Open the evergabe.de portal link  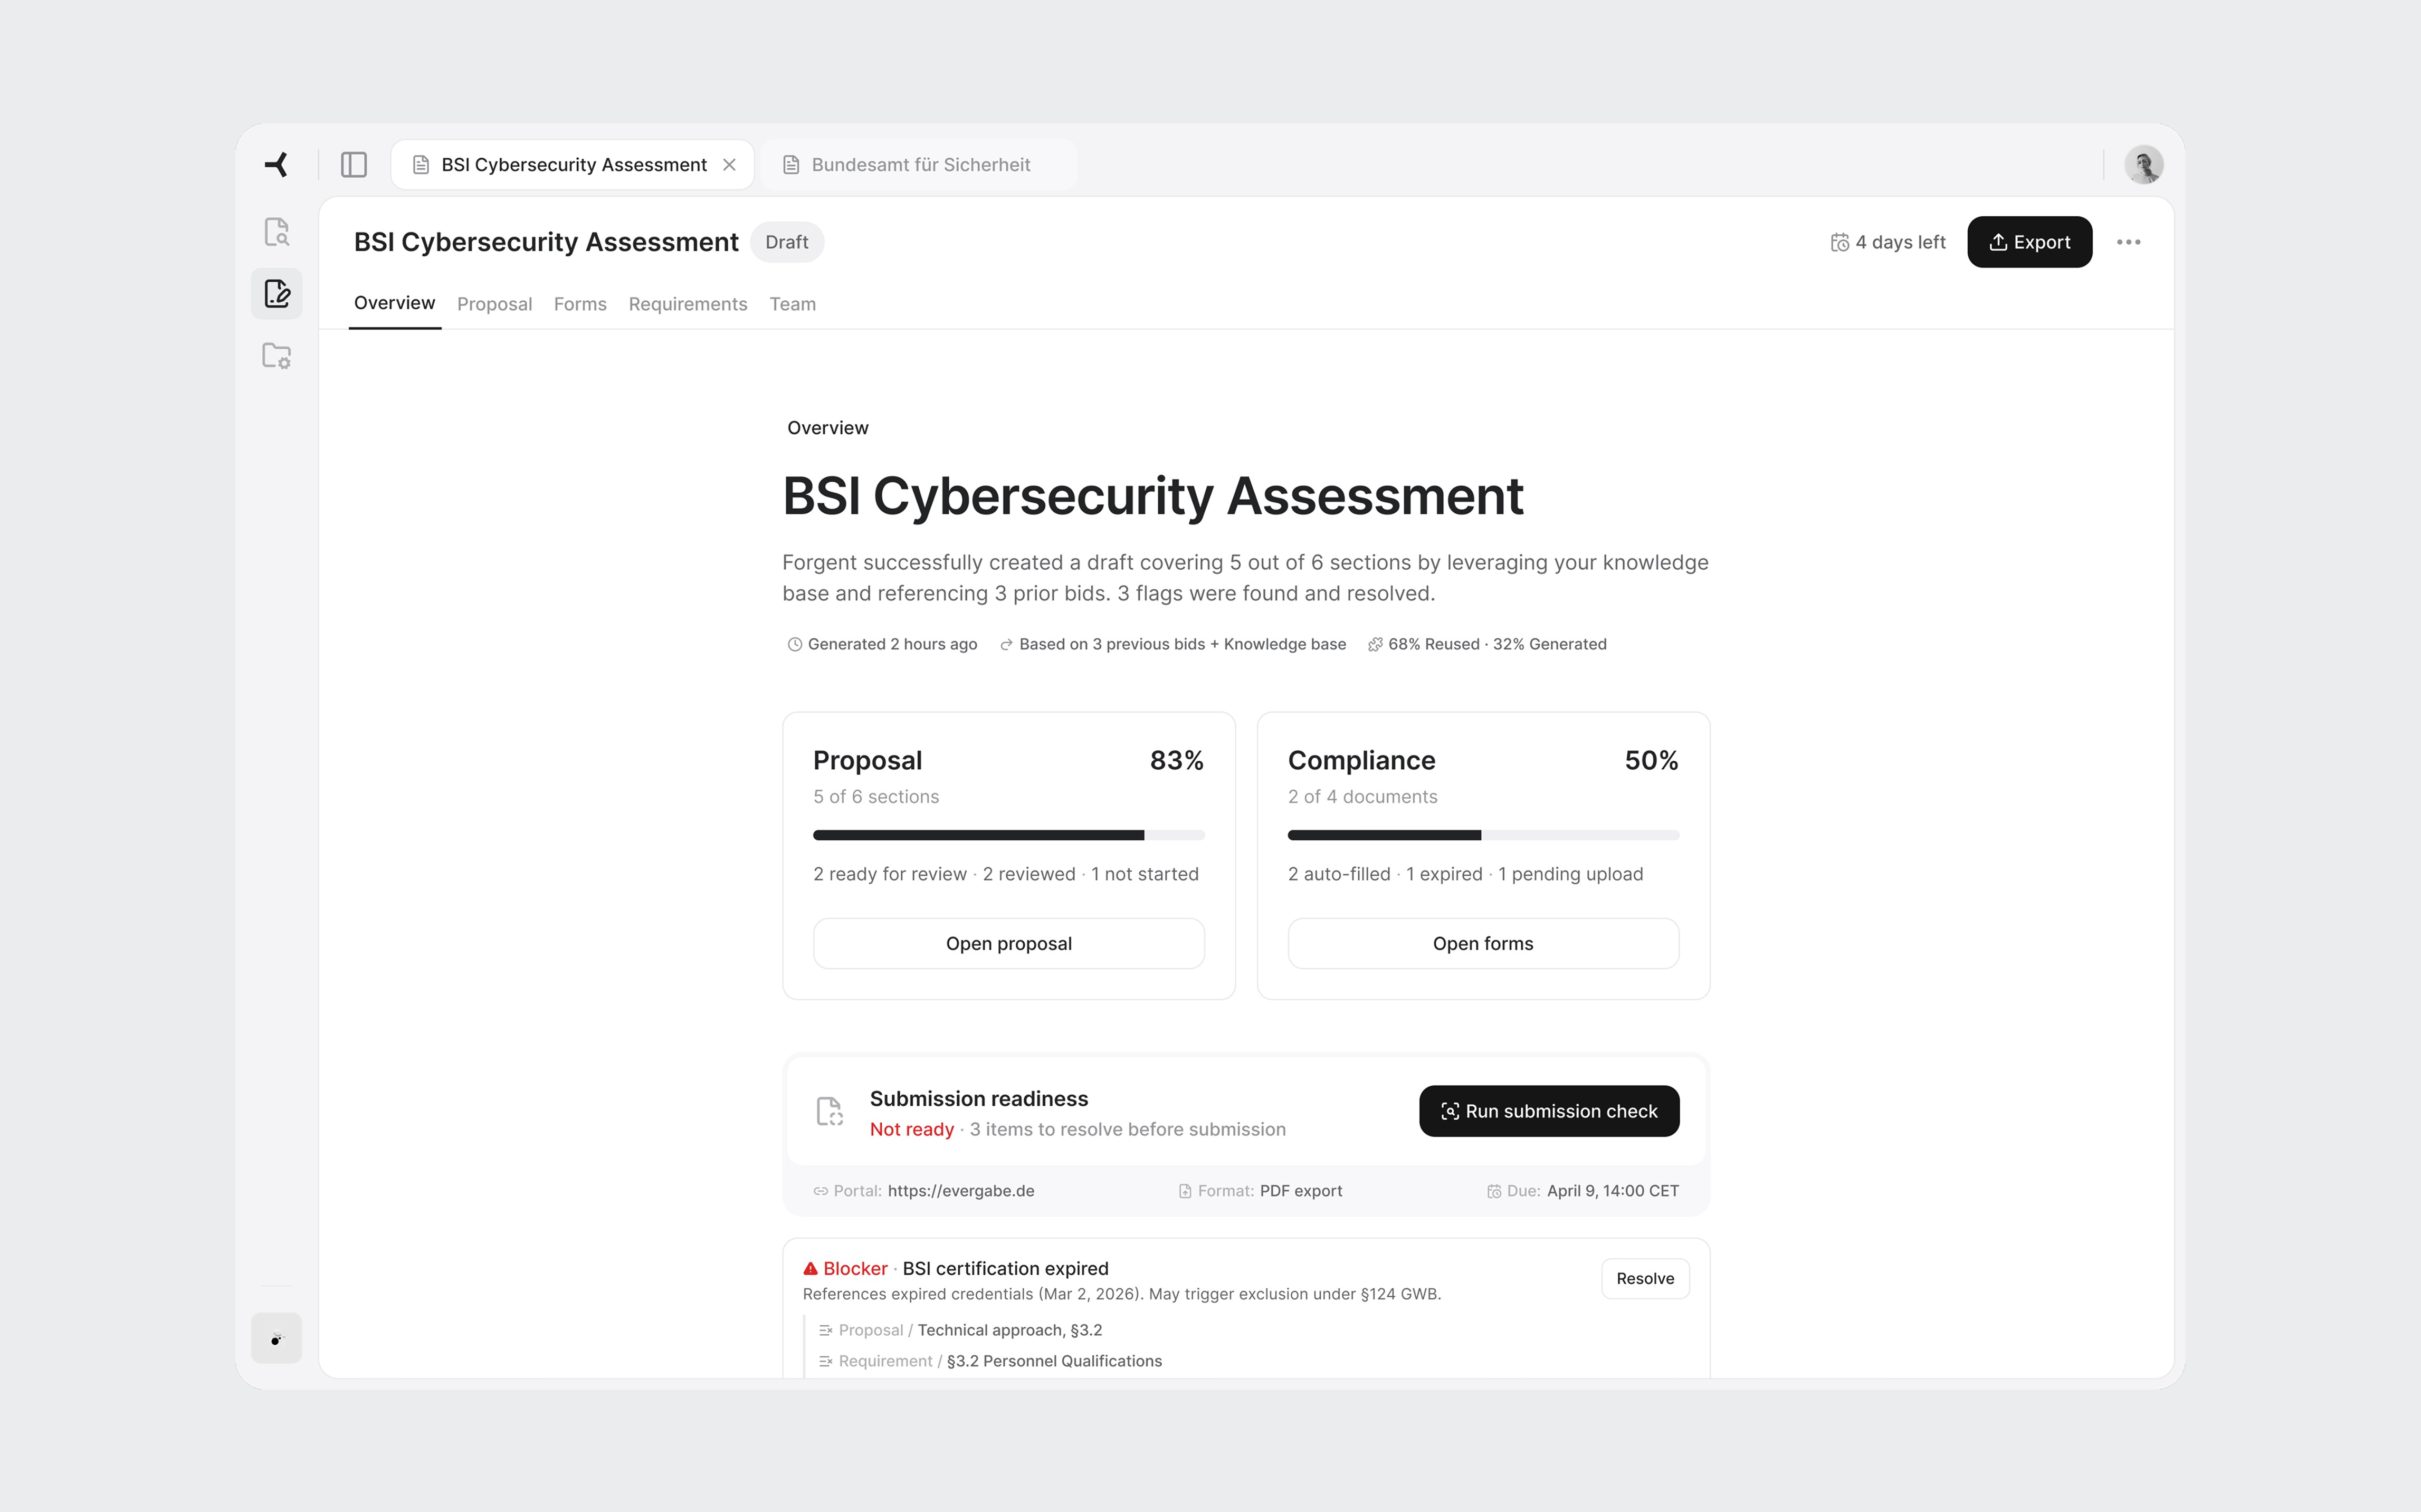(x=960, y=1190)
